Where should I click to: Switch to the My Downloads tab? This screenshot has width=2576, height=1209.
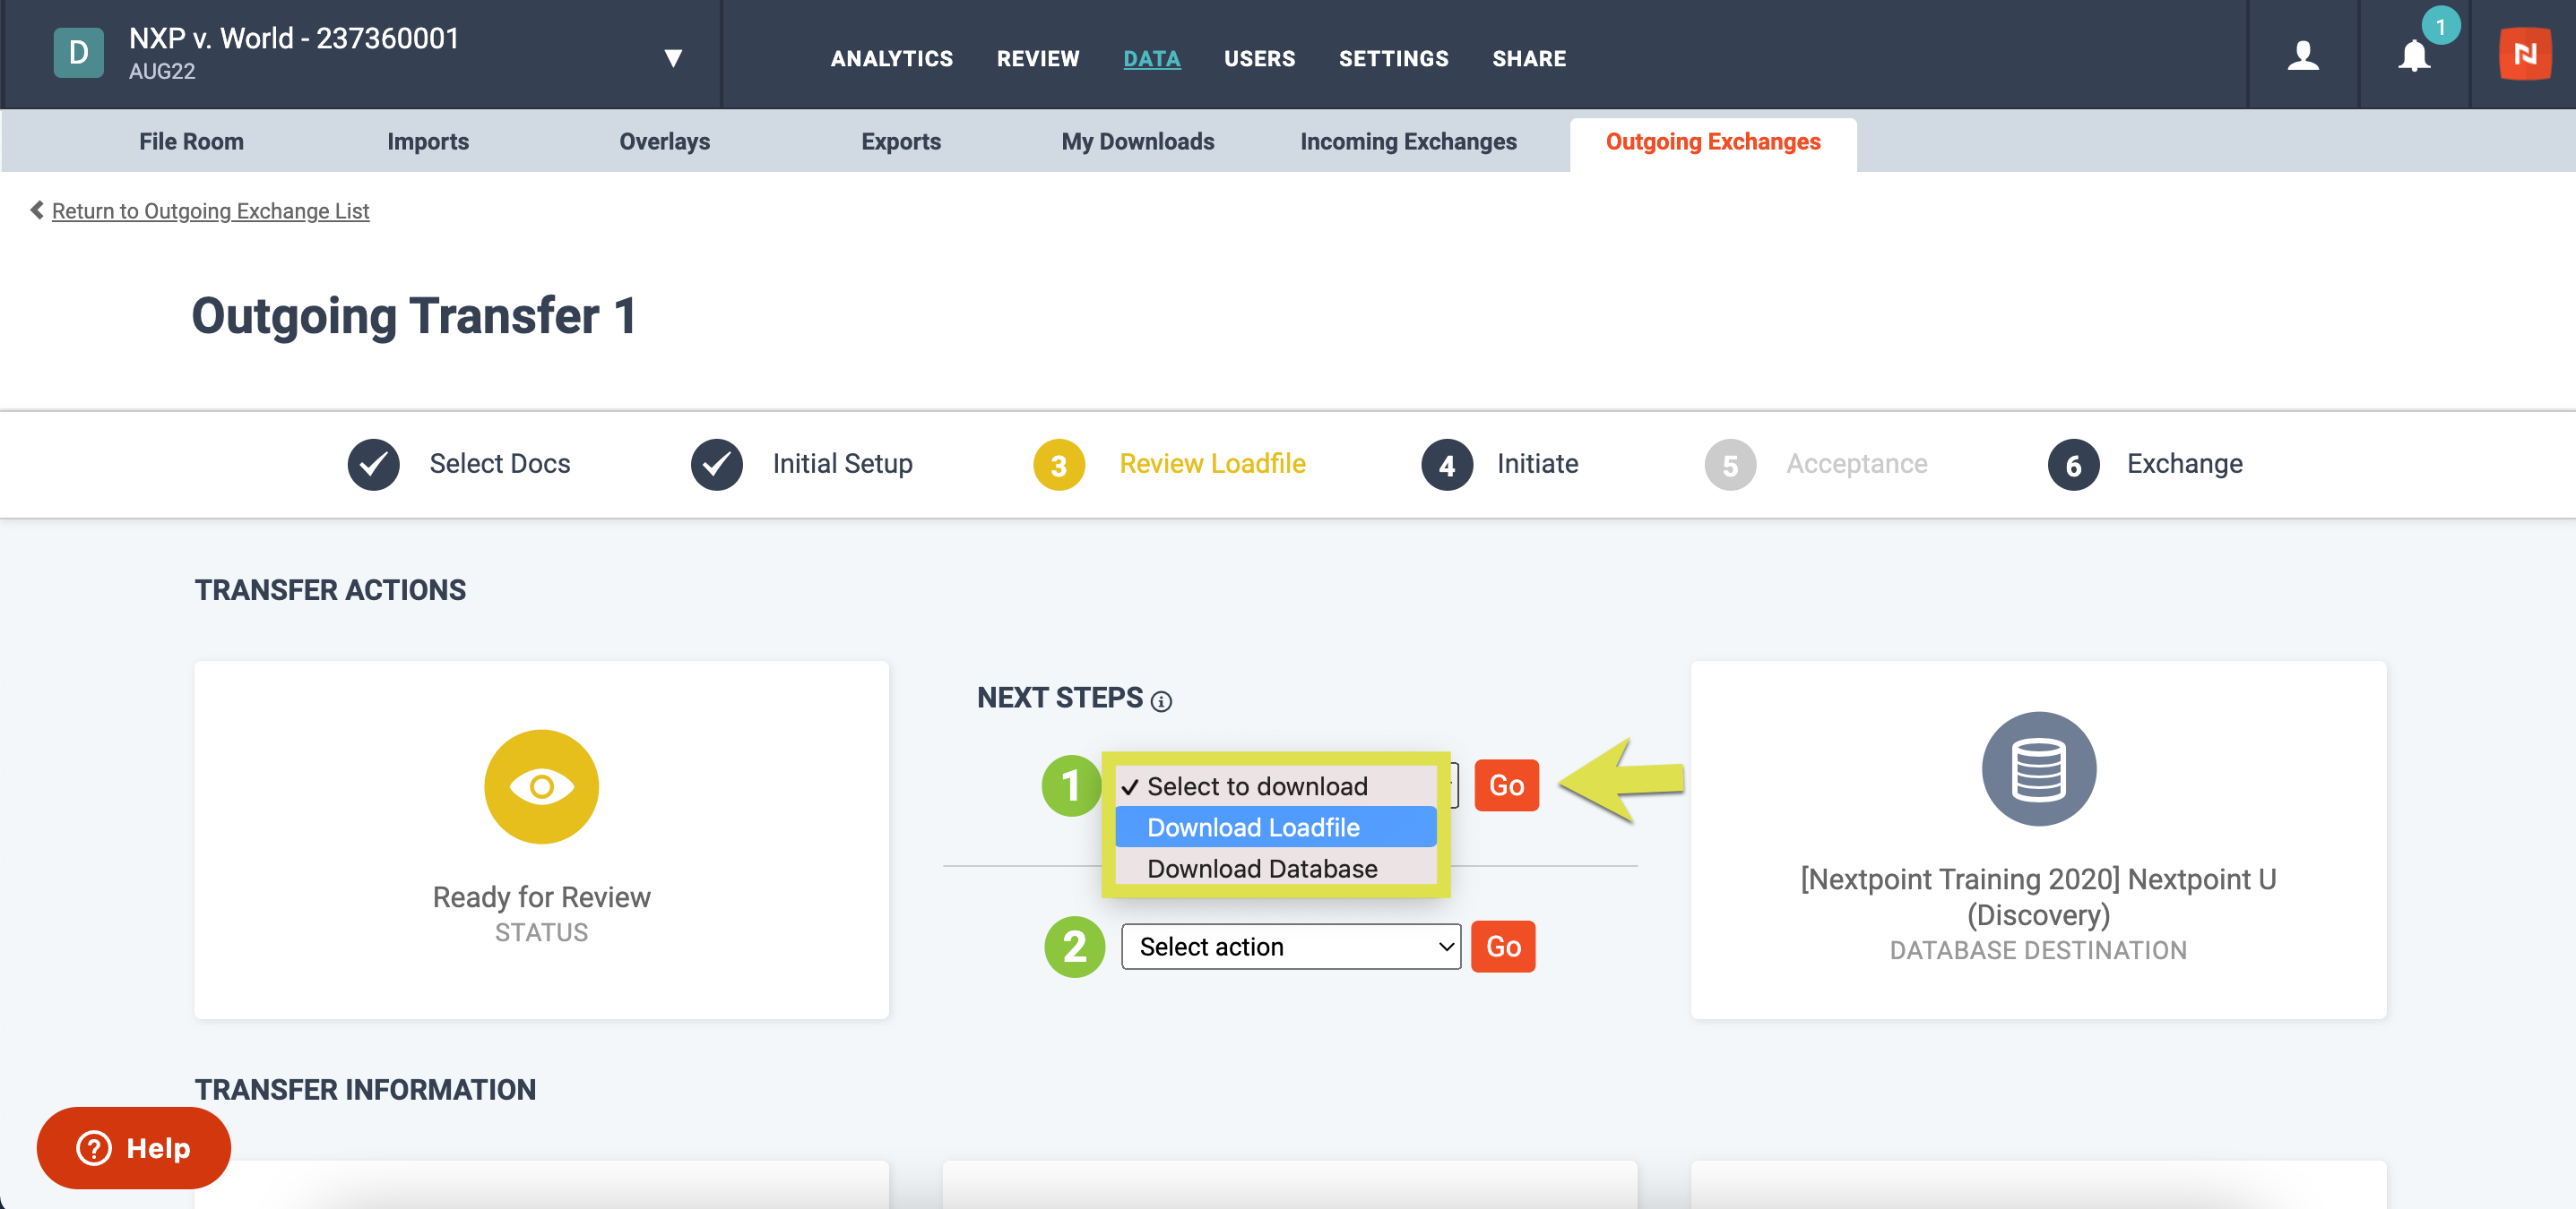[1138, 141]
